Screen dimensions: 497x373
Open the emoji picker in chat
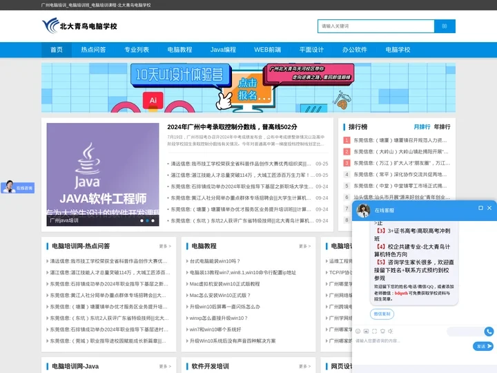(x=358, y=331)
